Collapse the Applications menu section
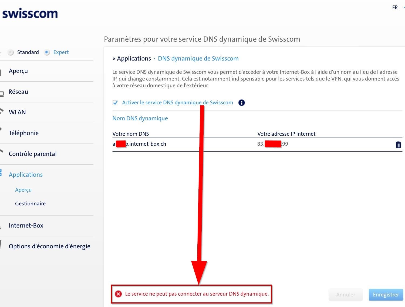The height and width of the screenshot is (307, 405). [x=26, y=175]
